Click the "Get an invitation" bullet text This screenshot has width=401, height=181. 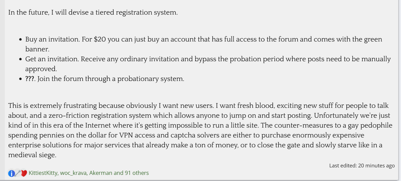coord(52,59)
